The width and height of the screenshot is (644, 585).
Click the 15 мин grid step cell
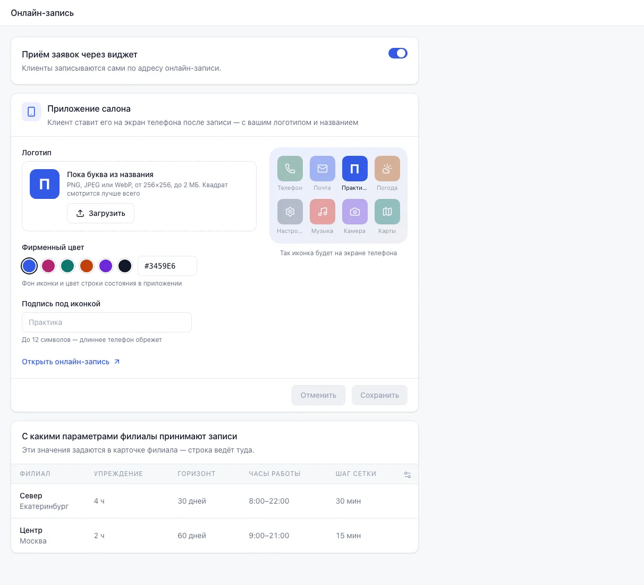click(x=348, y=536)
